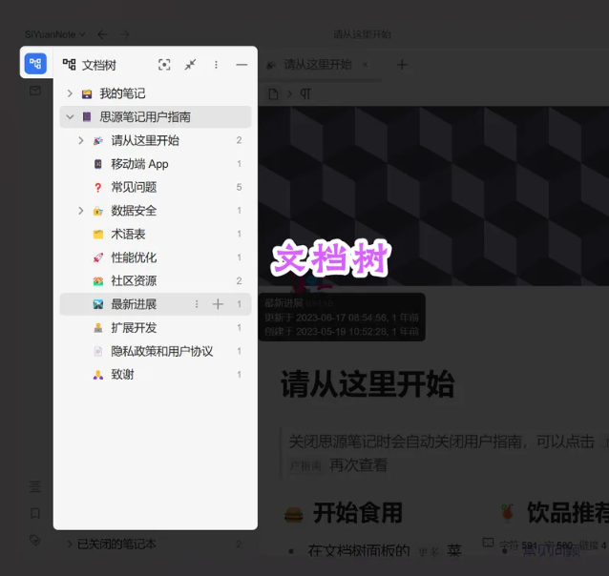Click the focus-current-document locate icon

(164, 65)
